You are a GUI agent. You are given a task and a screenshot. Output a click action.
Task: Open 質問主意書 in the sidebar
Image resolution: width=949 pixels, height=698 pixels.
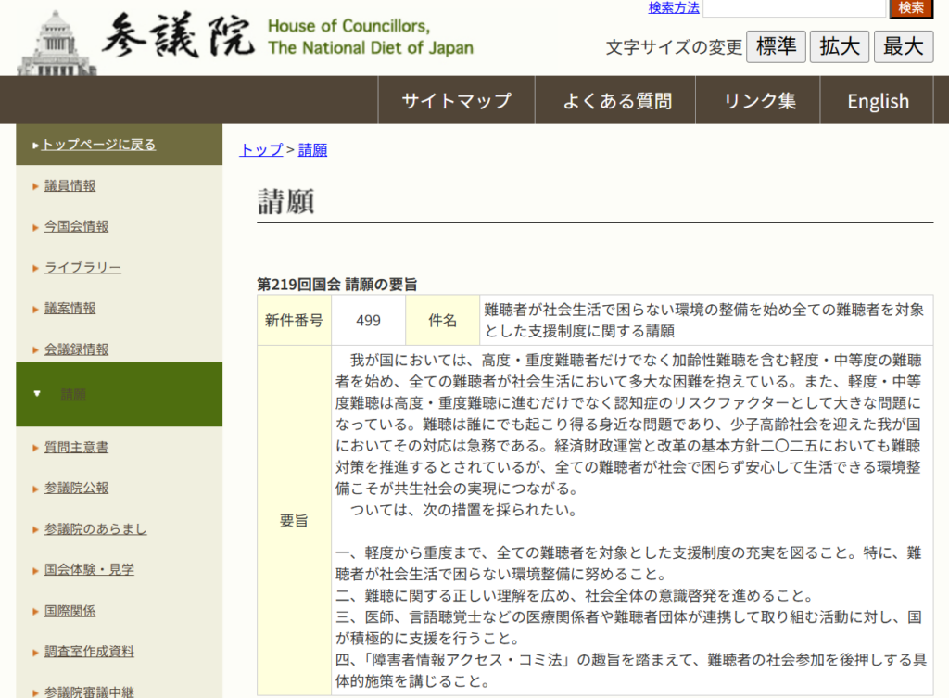click(76, 447)
